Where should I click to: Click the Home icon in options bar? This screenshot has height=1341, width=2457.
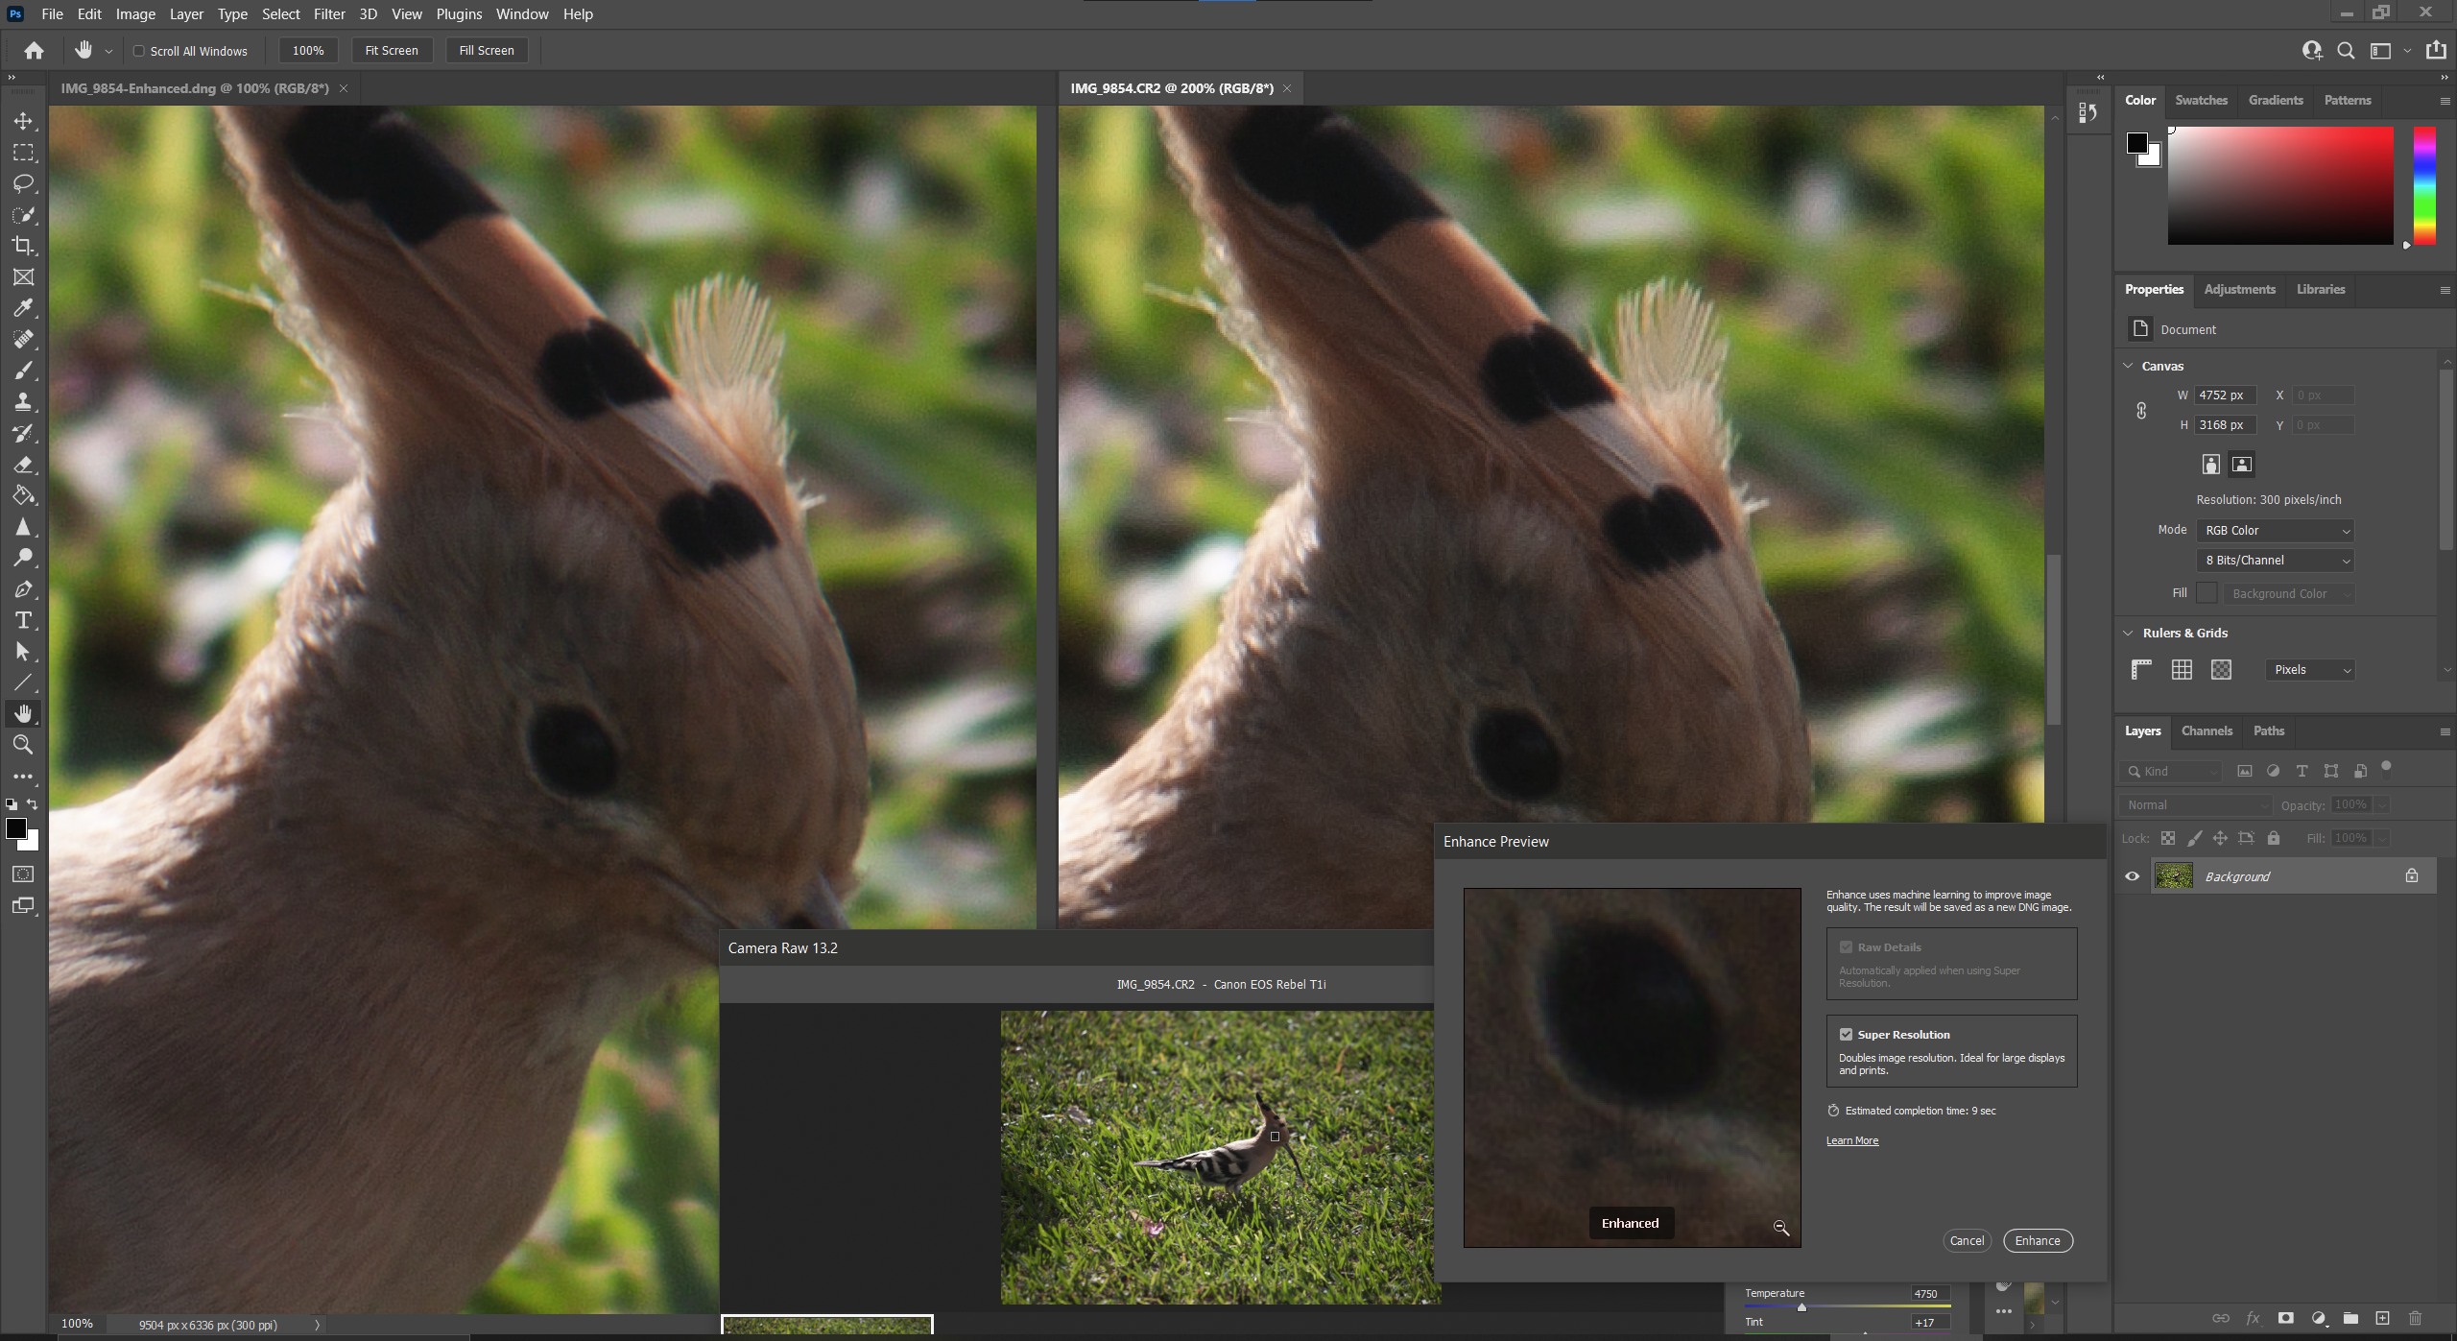(34, 51)
